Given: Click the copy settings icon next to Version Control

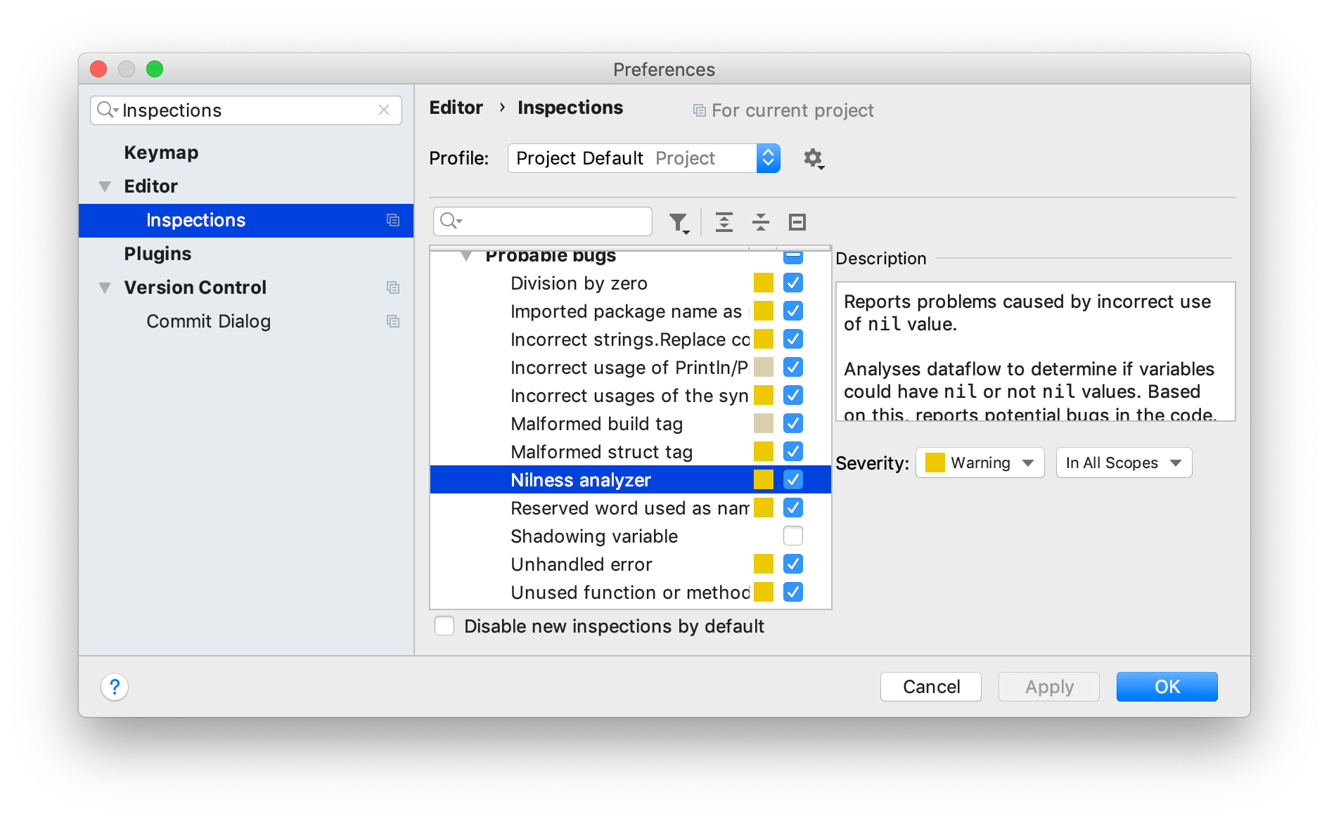Looking at the screenshot, I should pyautogui.click(x=393, y=287).
